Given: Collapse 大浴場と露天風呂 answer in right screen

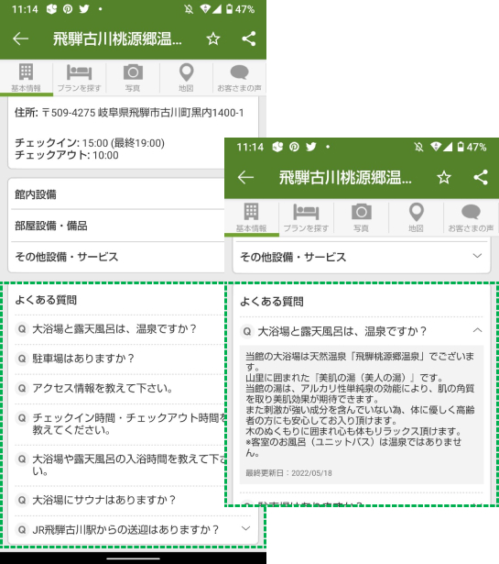Looking at the screenshot, I should [x=477, y=330].
